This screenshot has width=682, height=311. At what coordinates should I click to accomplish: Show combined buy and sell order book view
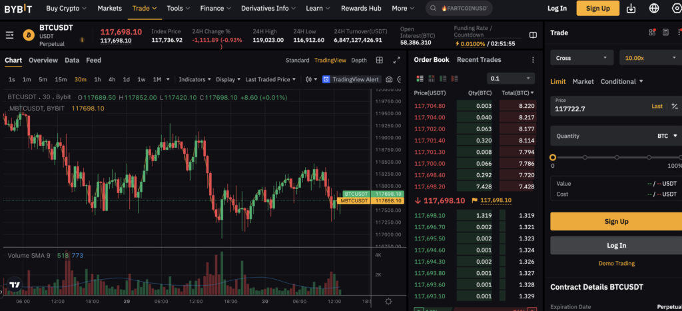(x=420, y=79)
